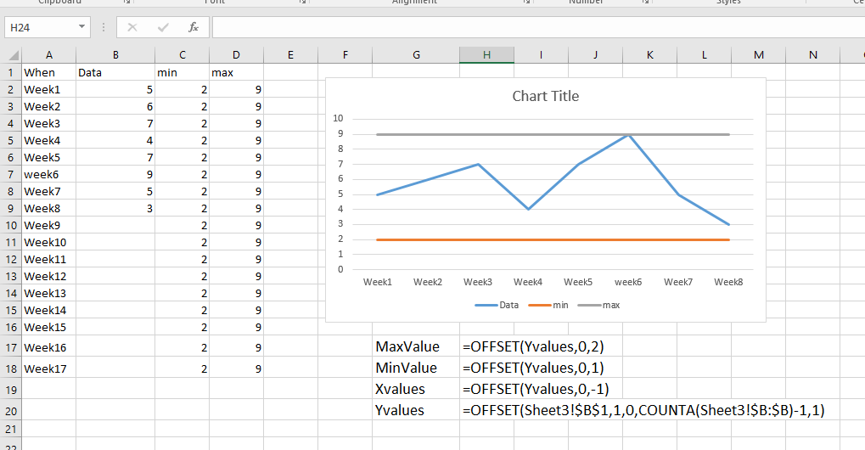865x450 pixels.
Task: Select cell 'Week10'
Action: pyautogui.click(x=48, y=242)
